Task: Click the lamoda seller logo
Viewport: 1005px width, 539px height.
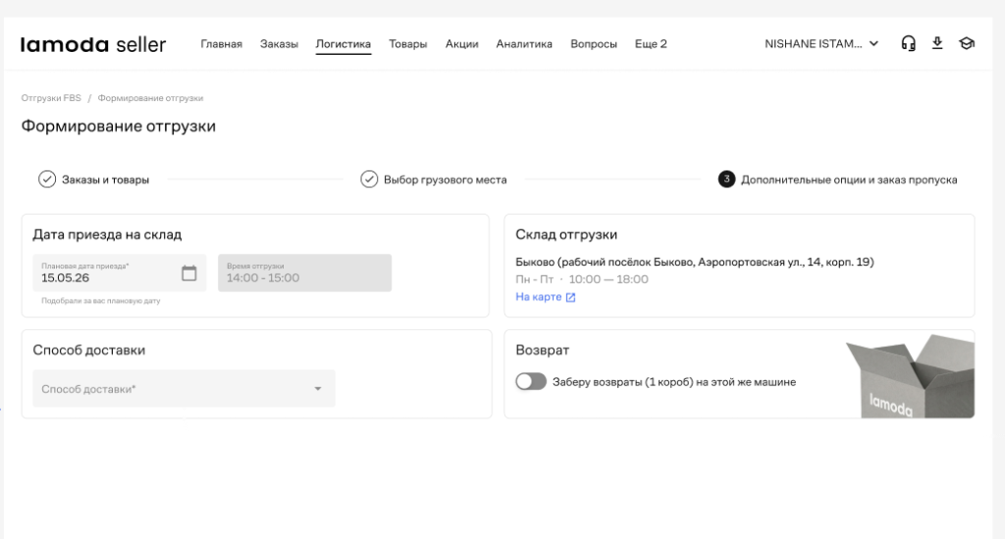Action: click(x=93, y=44)
